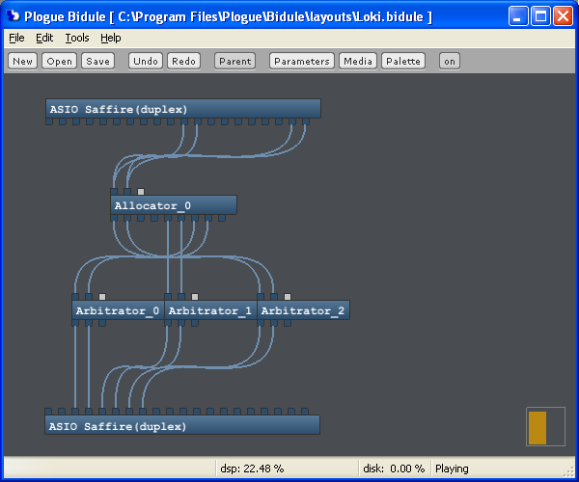Click the first audio input port of Allocator_0
The height and width of the screenshot is (482, 579).
(114, 192)
